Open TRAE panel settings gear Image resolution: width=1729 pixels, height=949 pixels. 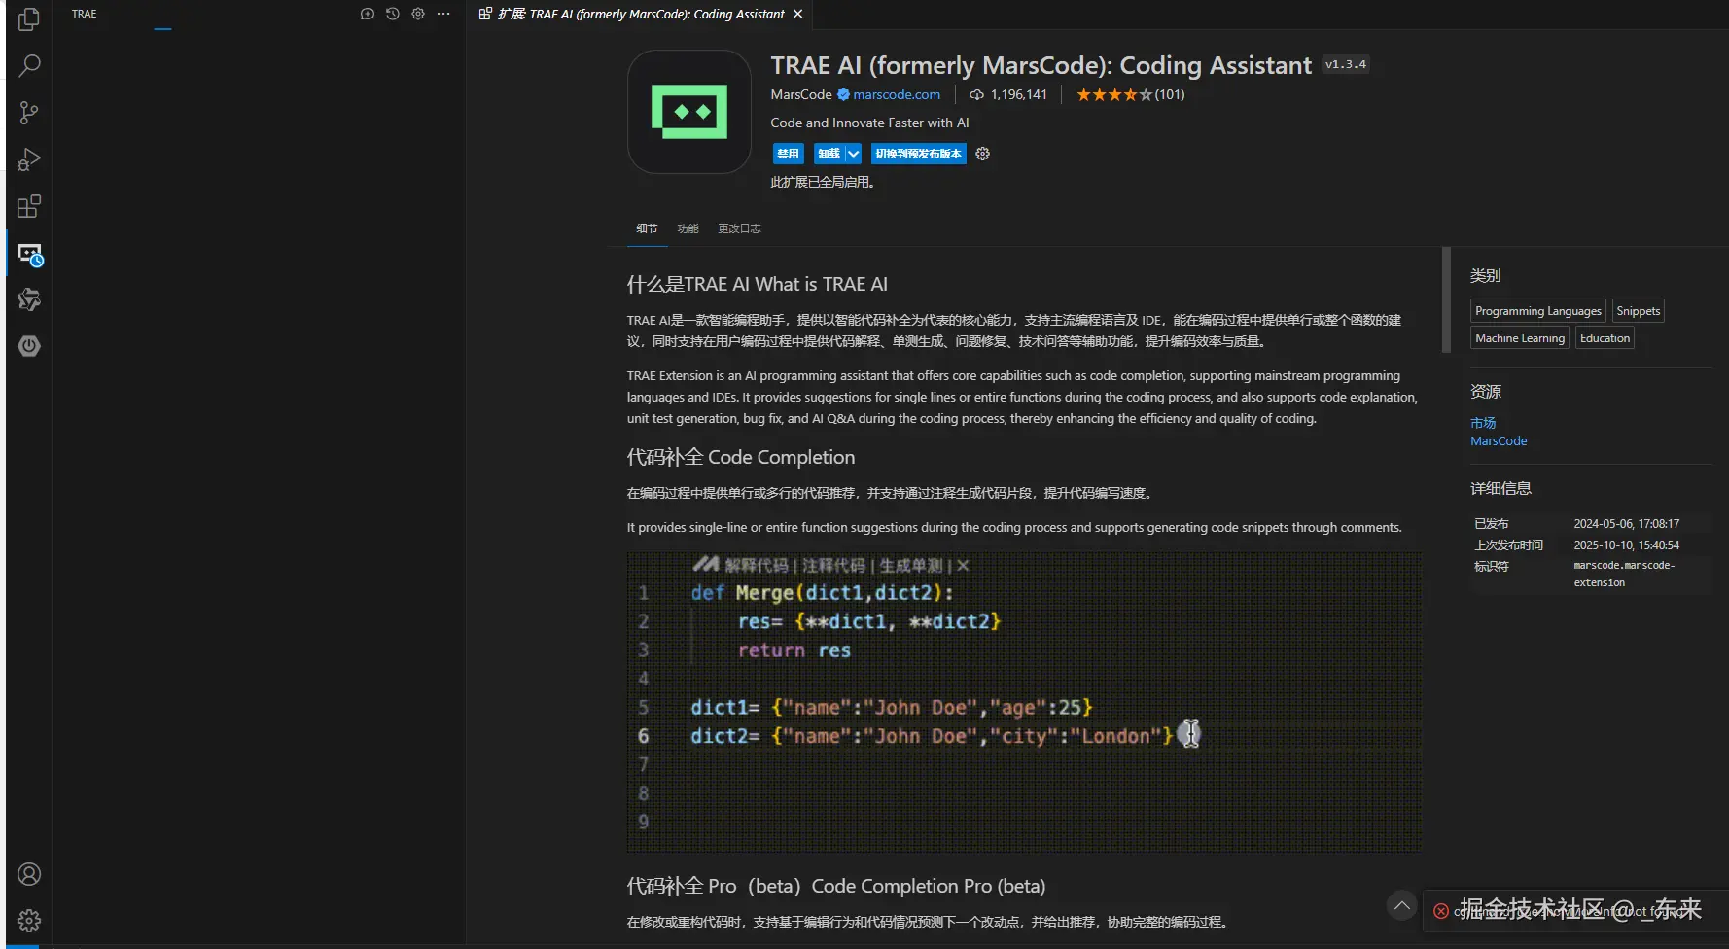tap(418, 14)
